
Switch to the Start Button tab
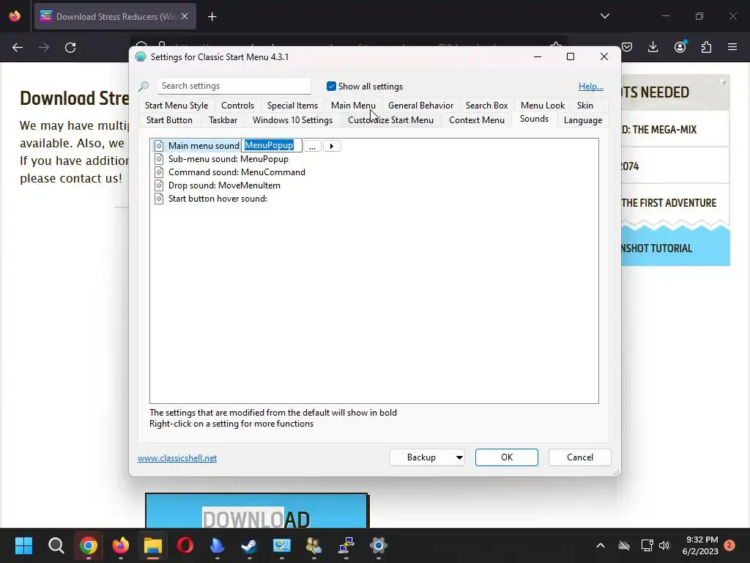tap(169, 120)
